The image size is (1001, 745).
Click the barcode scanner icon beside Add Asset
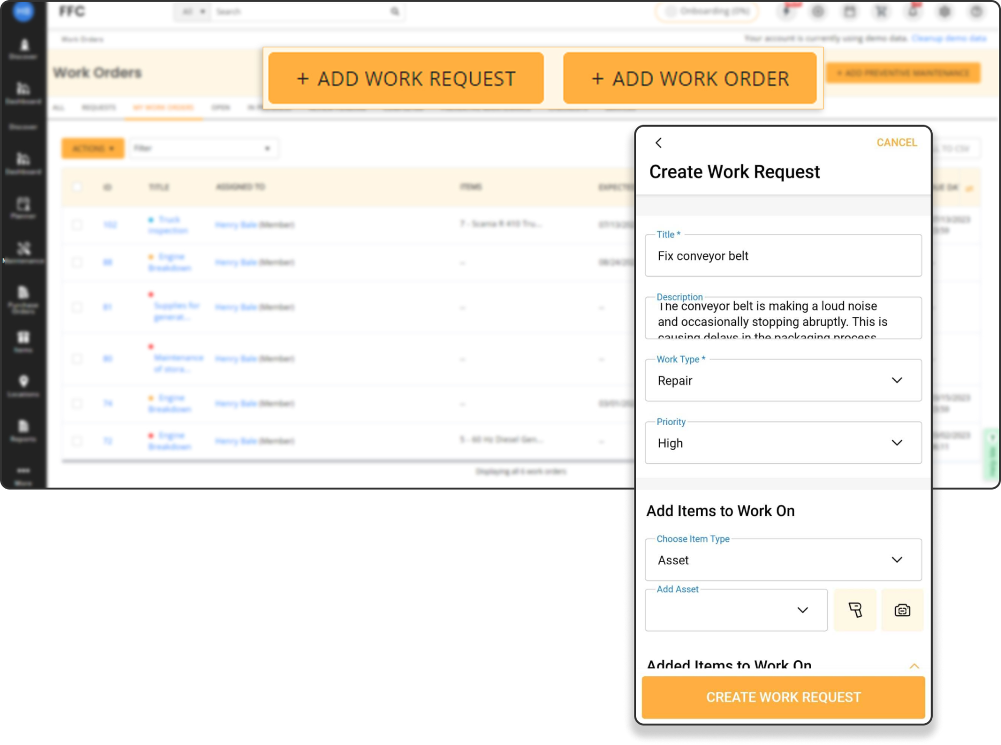click(x=855, y=610)
